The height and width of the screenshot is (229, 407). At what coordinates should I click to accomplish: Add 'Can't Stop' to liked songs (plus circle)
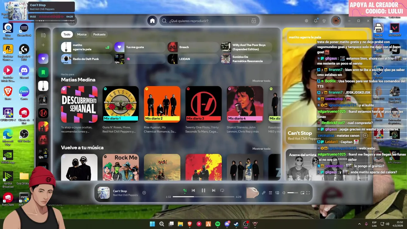(144, 193)
